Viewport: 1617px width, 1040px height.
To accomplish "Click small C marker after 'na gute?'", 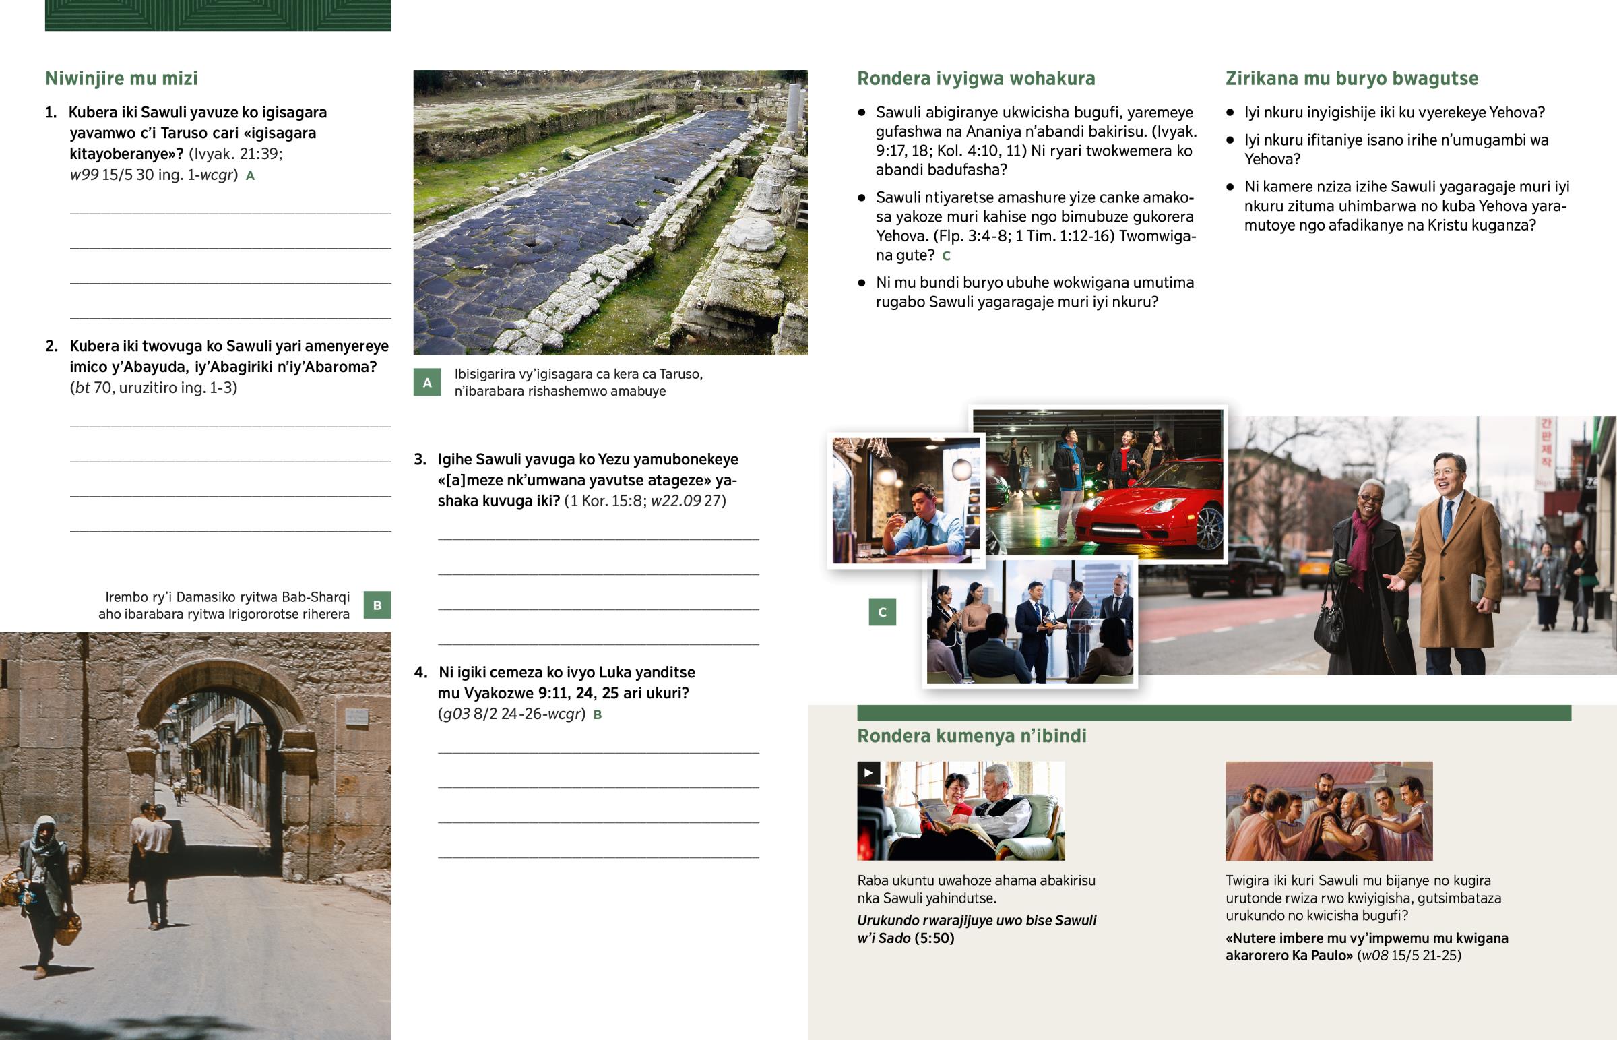I will [945, 256].
